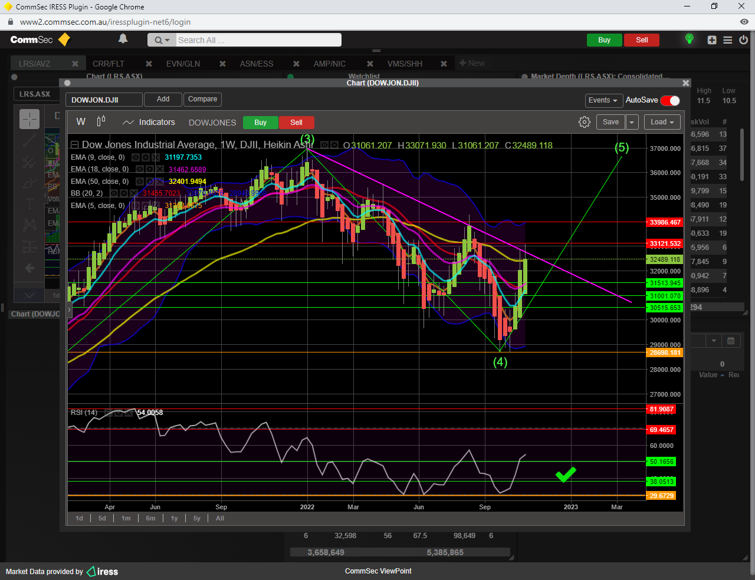The image size is (755, 580).
Task: Select the 5y time range
Action: click(x=196, y=518)
